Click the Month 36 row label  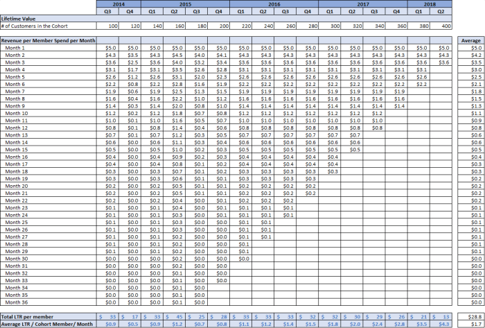pyautogui.click(x=17, y=302)
